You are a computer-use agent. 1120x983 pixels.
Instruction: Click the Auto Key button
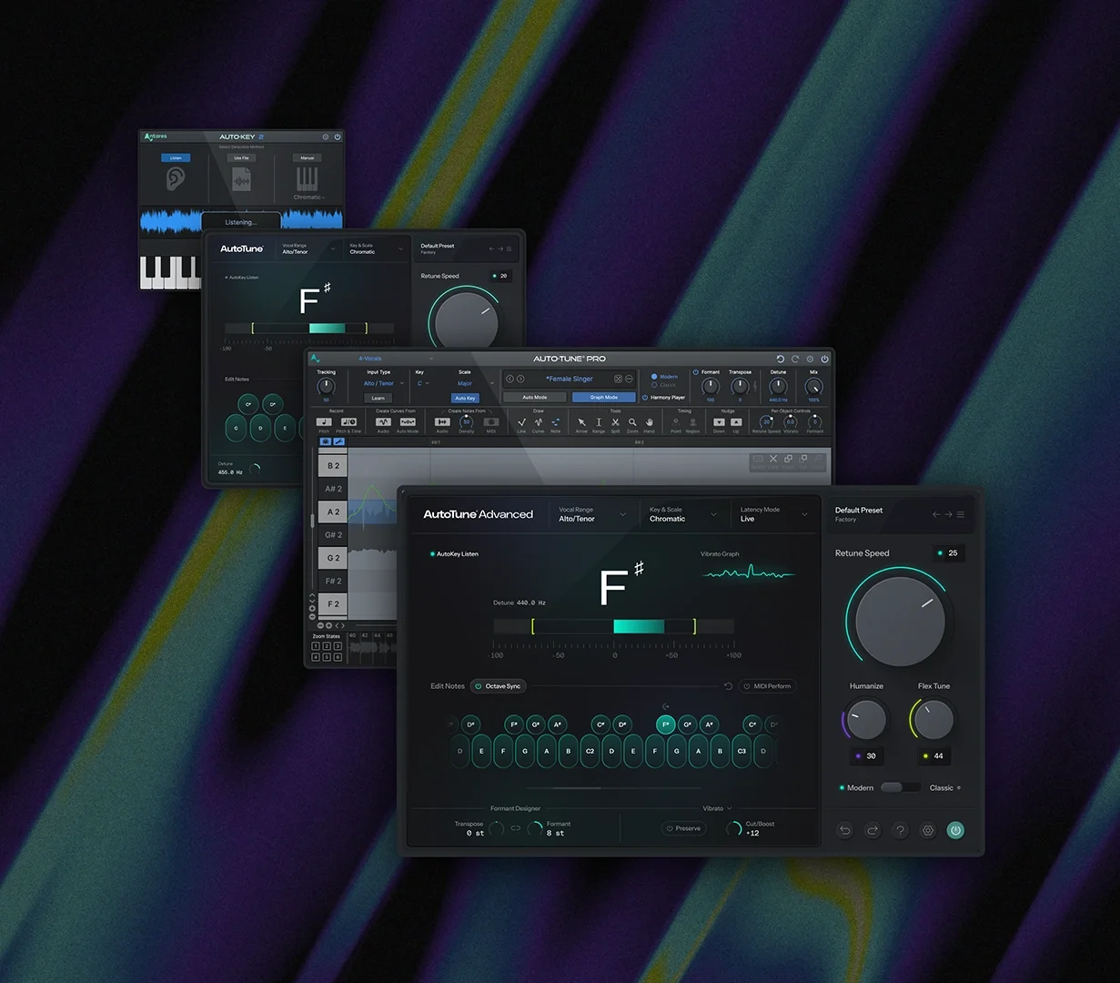point(465,398)
